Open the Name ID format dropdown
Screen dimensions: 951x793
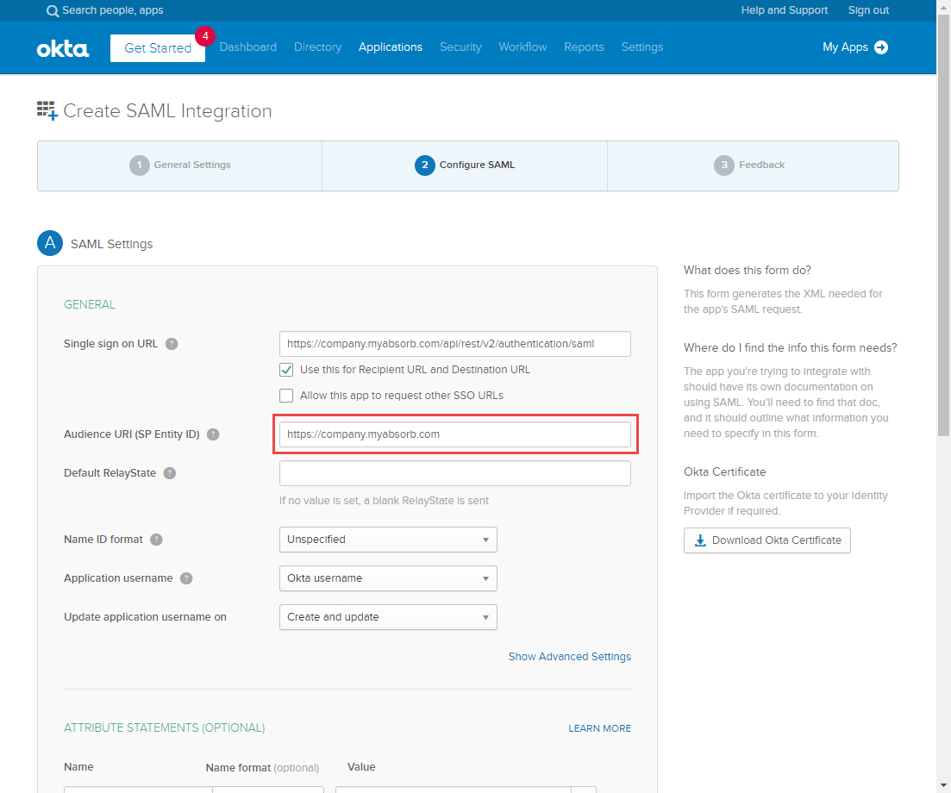point(388,540)
